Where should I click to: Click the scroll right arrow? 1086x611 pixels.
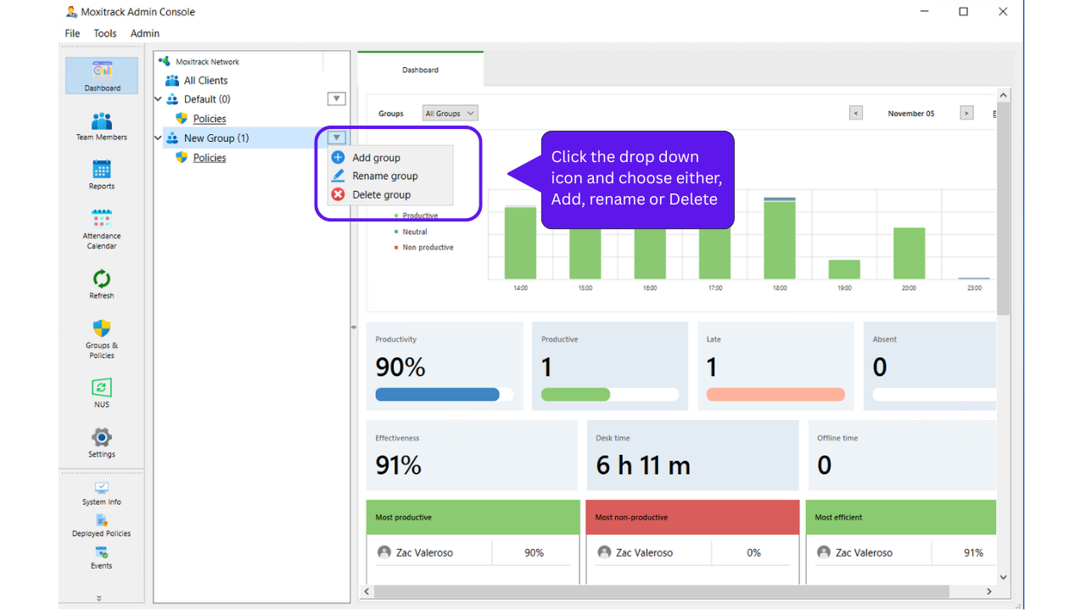tap(989, 591)
